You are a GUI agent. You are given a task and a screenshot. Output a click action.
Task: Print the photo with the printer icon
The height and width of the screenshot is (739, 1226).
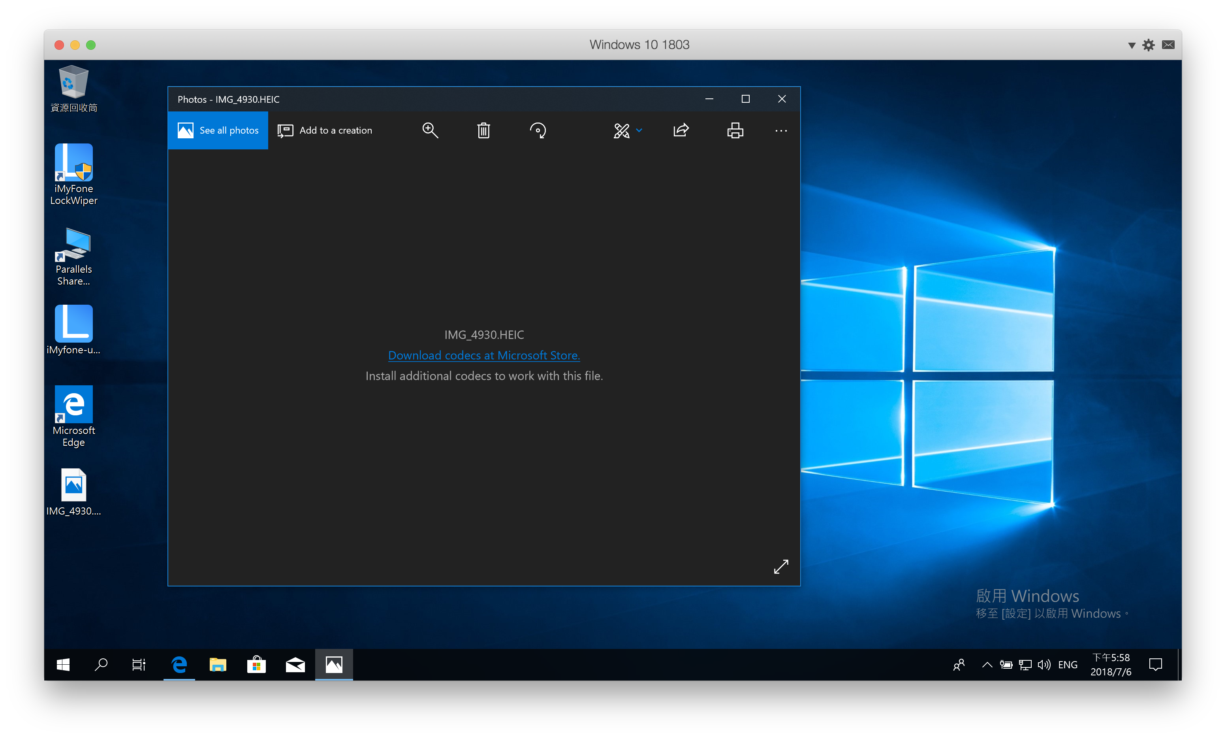(735, 130)
